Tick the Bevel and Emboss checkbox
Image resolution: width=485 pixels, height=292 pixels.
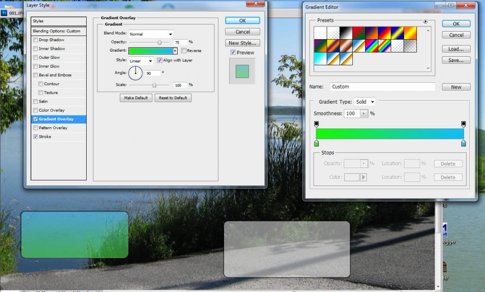36,75
